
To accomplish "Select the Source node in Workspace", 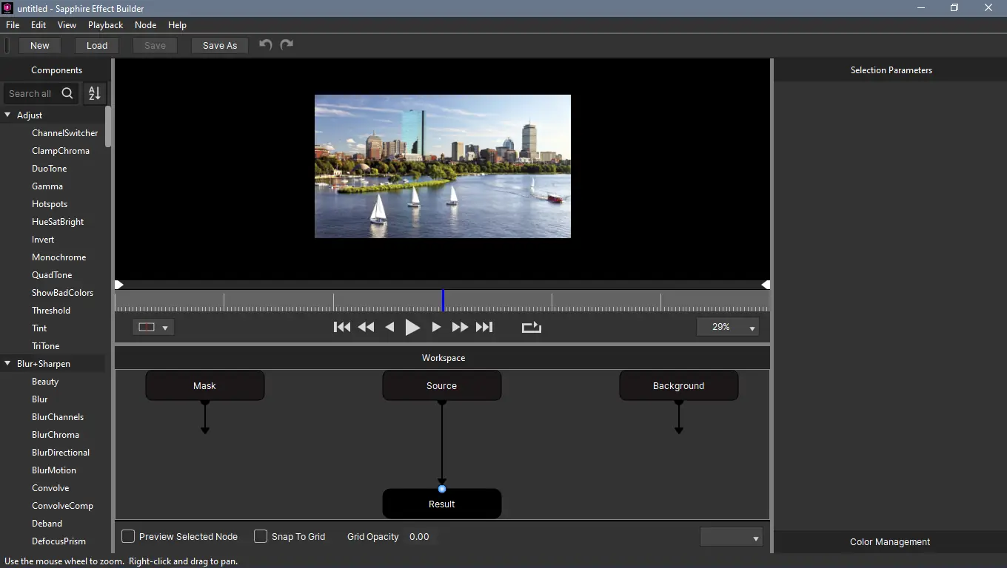I will [x=441, y=385].
